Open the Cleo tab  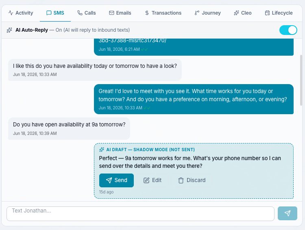[242, 13]
